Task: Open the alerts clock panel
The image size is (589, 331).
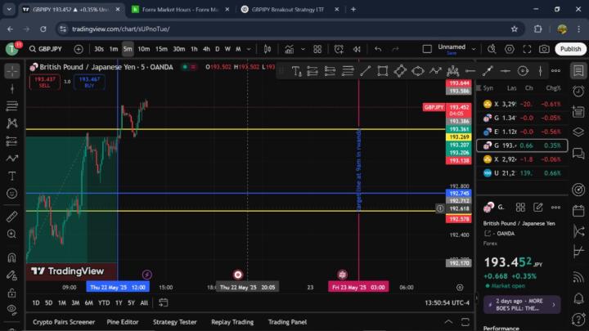Action: pos(578,92)
